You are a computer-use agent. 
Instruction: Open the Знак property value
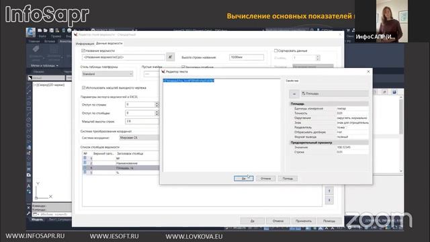352,122
